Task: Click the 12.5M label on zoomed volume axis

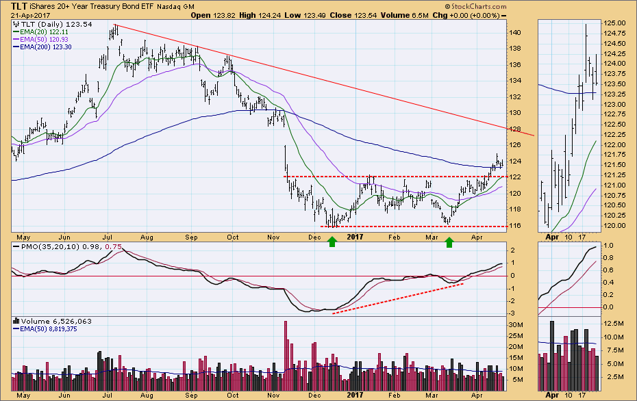Action: pyautogui.click(x=614, y=324)
